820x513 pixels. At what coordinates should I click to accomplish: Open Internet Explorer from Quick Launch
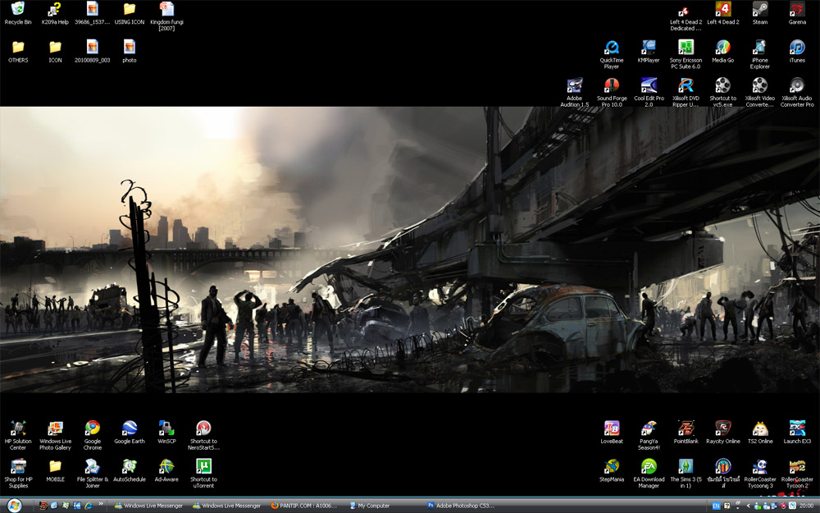(89, 506)
